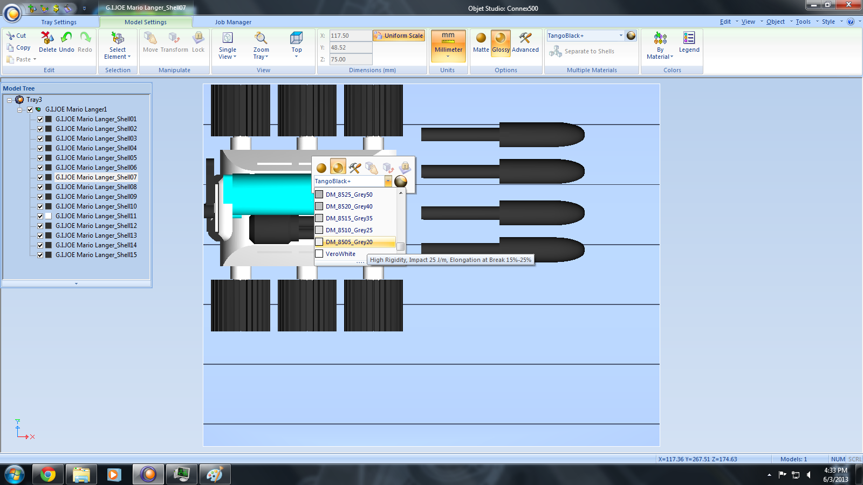Click hammer tools icon in floating toolbar
The height and width of the screenshot is (485, 863).
coord(355,168)
